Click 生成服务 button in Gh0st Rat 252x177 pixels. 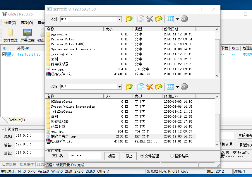point(245,135)
